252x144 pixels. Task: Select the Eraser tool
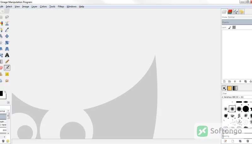(1, 68)
